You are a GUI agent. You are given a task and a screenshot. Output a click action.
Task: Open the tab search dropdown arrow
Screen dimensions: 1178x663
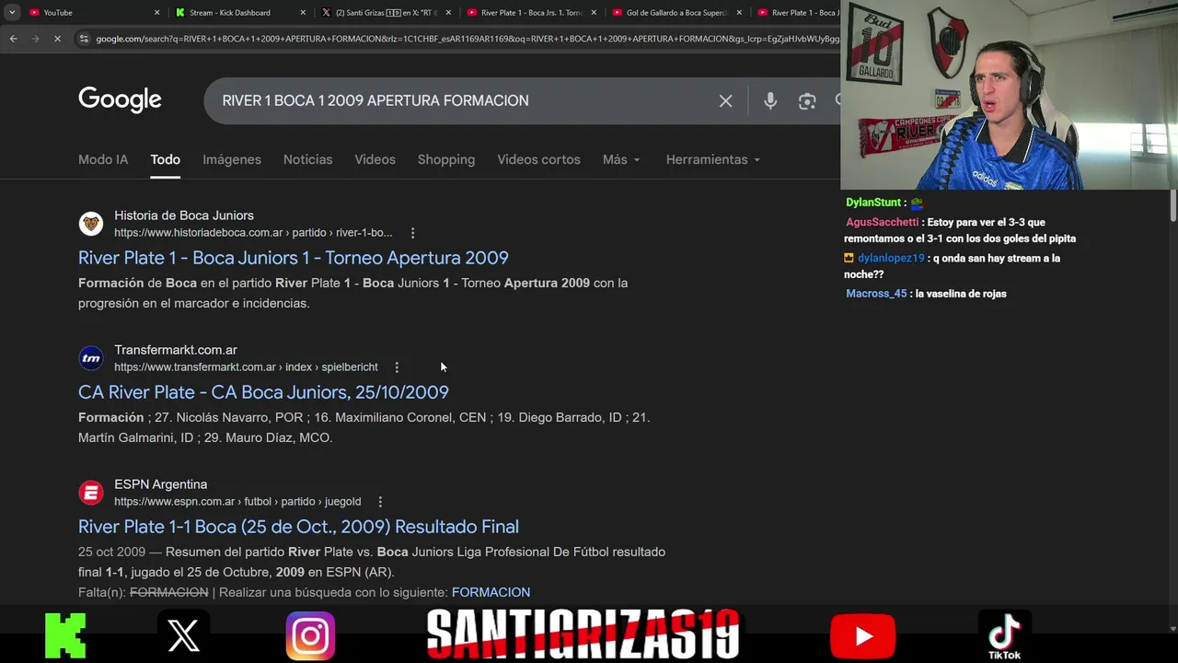point(12,13)
